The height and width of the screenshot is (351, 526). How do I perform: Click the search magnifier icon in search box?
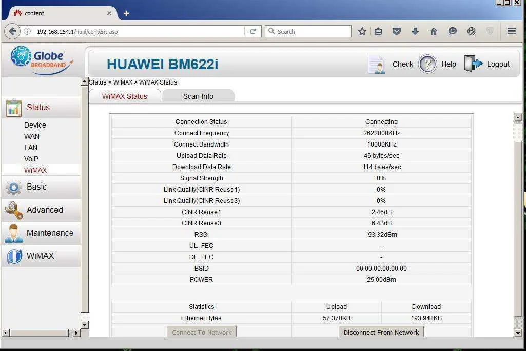[x=271, y=31]
